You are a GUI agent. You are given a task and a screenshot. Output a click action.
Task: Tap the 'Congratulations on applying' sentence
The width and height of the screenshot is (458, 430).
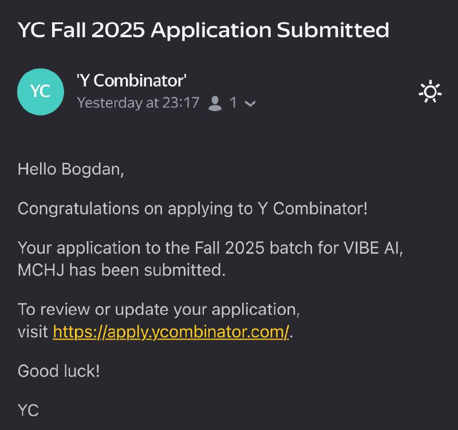[x=192, y=209]
